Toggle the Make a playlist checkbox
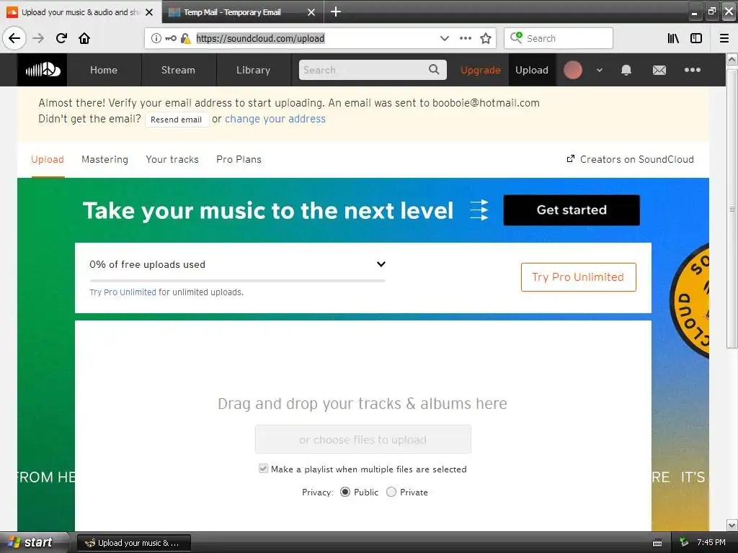The height and width of the screenshot is (553, 738). (x=264, y=468)
